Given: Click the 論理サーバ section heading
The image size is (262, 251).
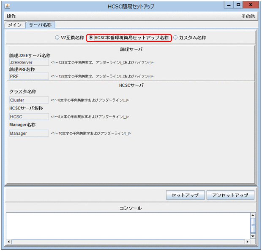Looking at the screenshot, I should pyautogui.click(x=131, y=49).
